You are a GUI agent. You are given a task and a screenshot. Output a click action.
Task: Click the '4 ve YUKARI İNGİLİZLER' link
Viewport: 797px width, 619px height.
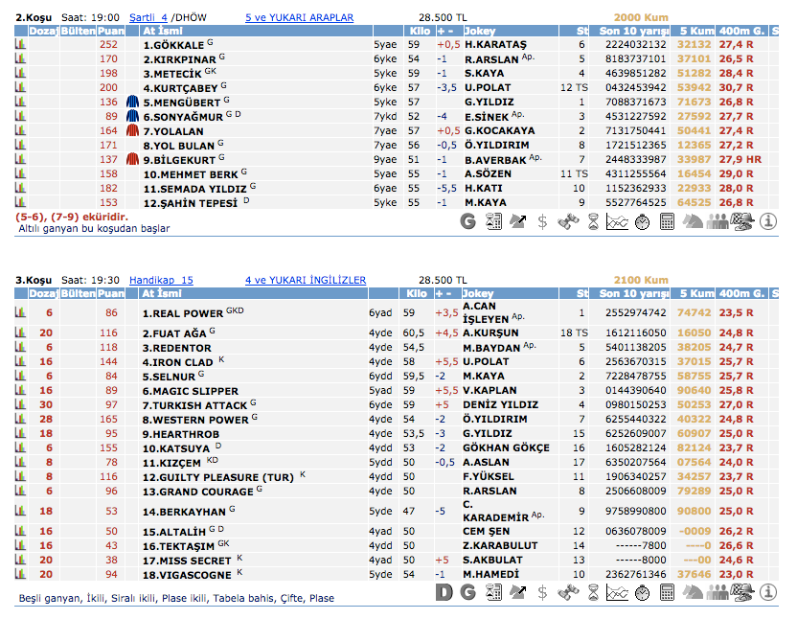(x=306, y=280)
